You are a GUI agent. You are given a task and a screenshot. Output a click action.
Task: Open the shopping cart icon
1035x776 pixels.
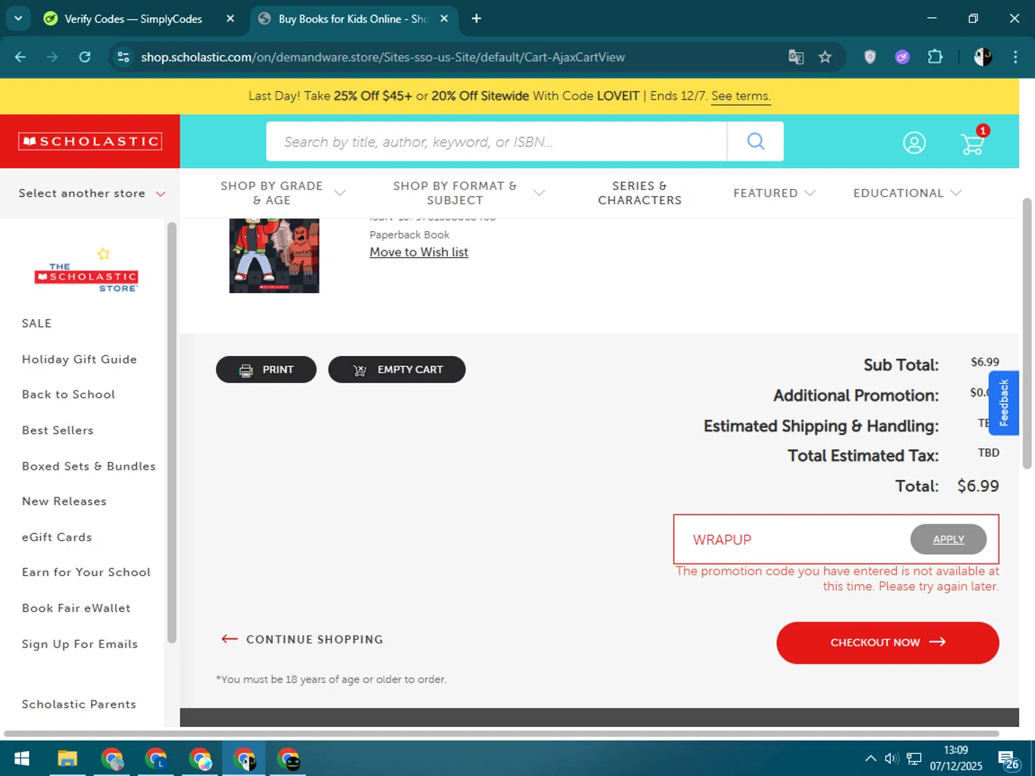[x=972, y=143]
